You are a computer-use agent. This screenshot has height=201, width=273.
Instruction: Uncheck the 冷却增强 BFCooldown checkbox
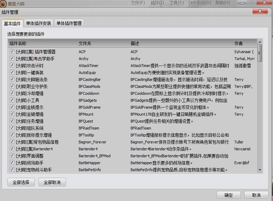coord(12,93)
